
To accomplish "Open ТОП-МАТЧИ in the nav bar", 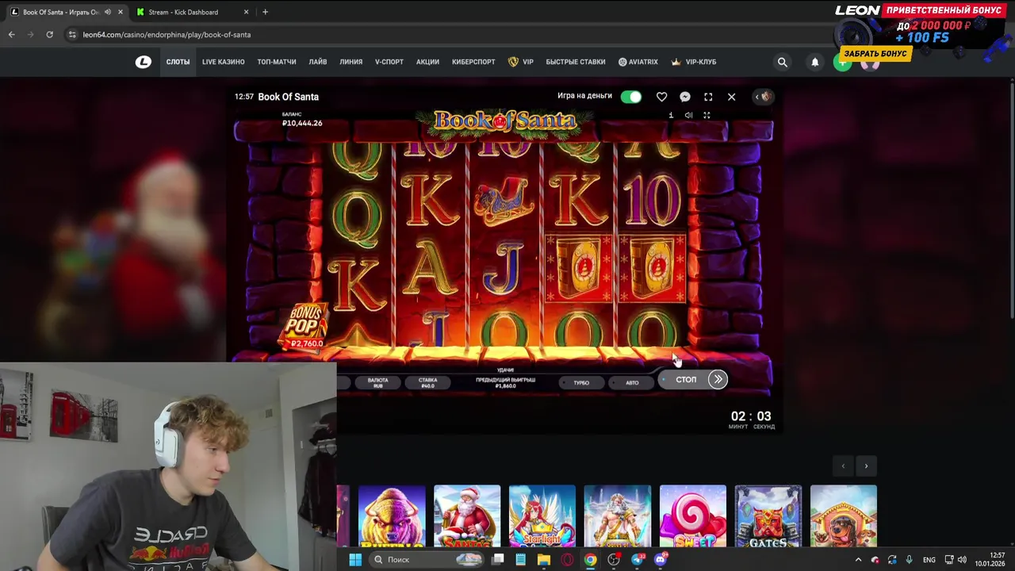I will (277, 62).
